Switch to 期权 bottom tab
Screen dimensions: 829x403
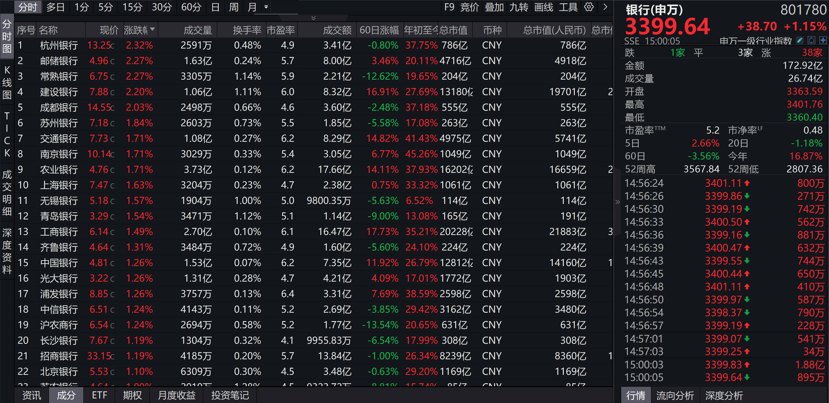pyautogui.click(x=132, y=395)
